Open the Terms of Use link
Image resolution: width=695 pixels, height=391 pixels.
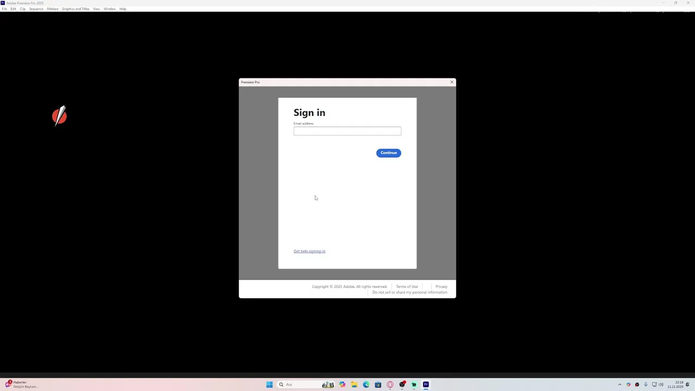[x=407, y=286]
